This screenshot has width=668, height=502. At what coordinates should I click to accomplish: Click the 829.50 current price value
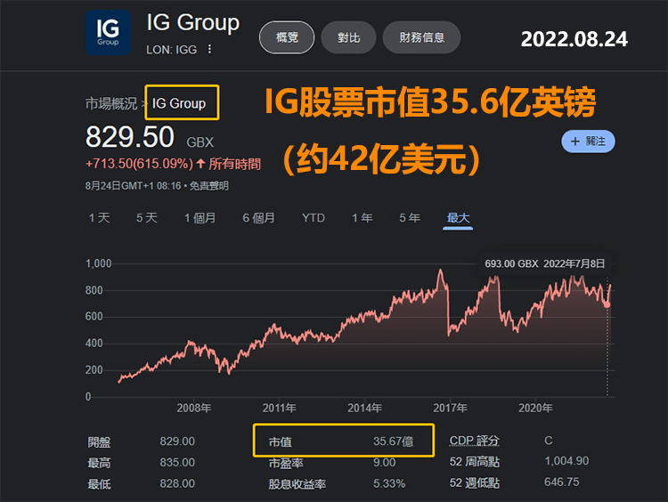(130, 137)
